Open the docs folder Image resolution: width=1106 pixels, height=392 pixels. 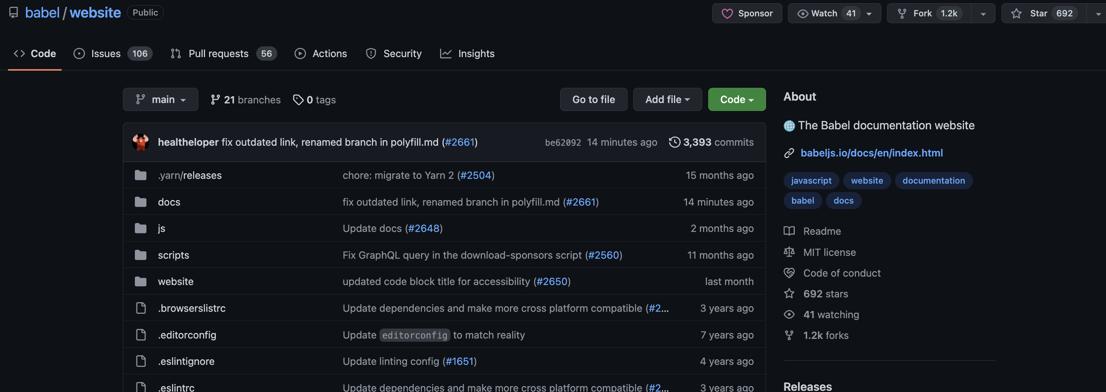tap(169, 202)
